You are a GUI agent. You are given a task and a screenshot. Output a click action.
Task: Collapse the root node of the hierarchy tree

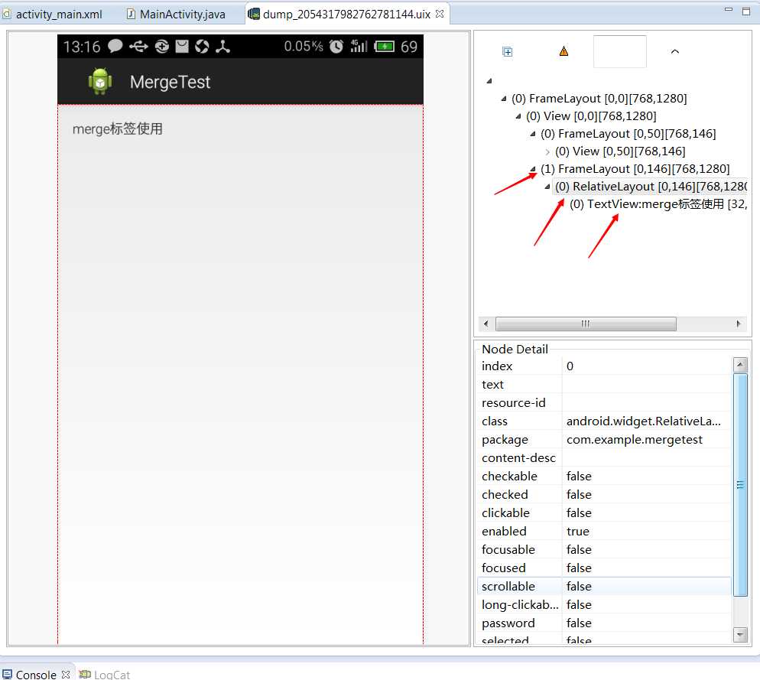pos(489,81)
